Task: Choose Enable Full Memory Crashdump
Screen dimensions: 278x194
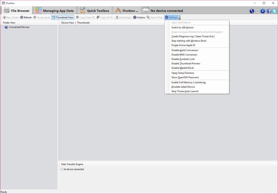Action: [197, 82]
